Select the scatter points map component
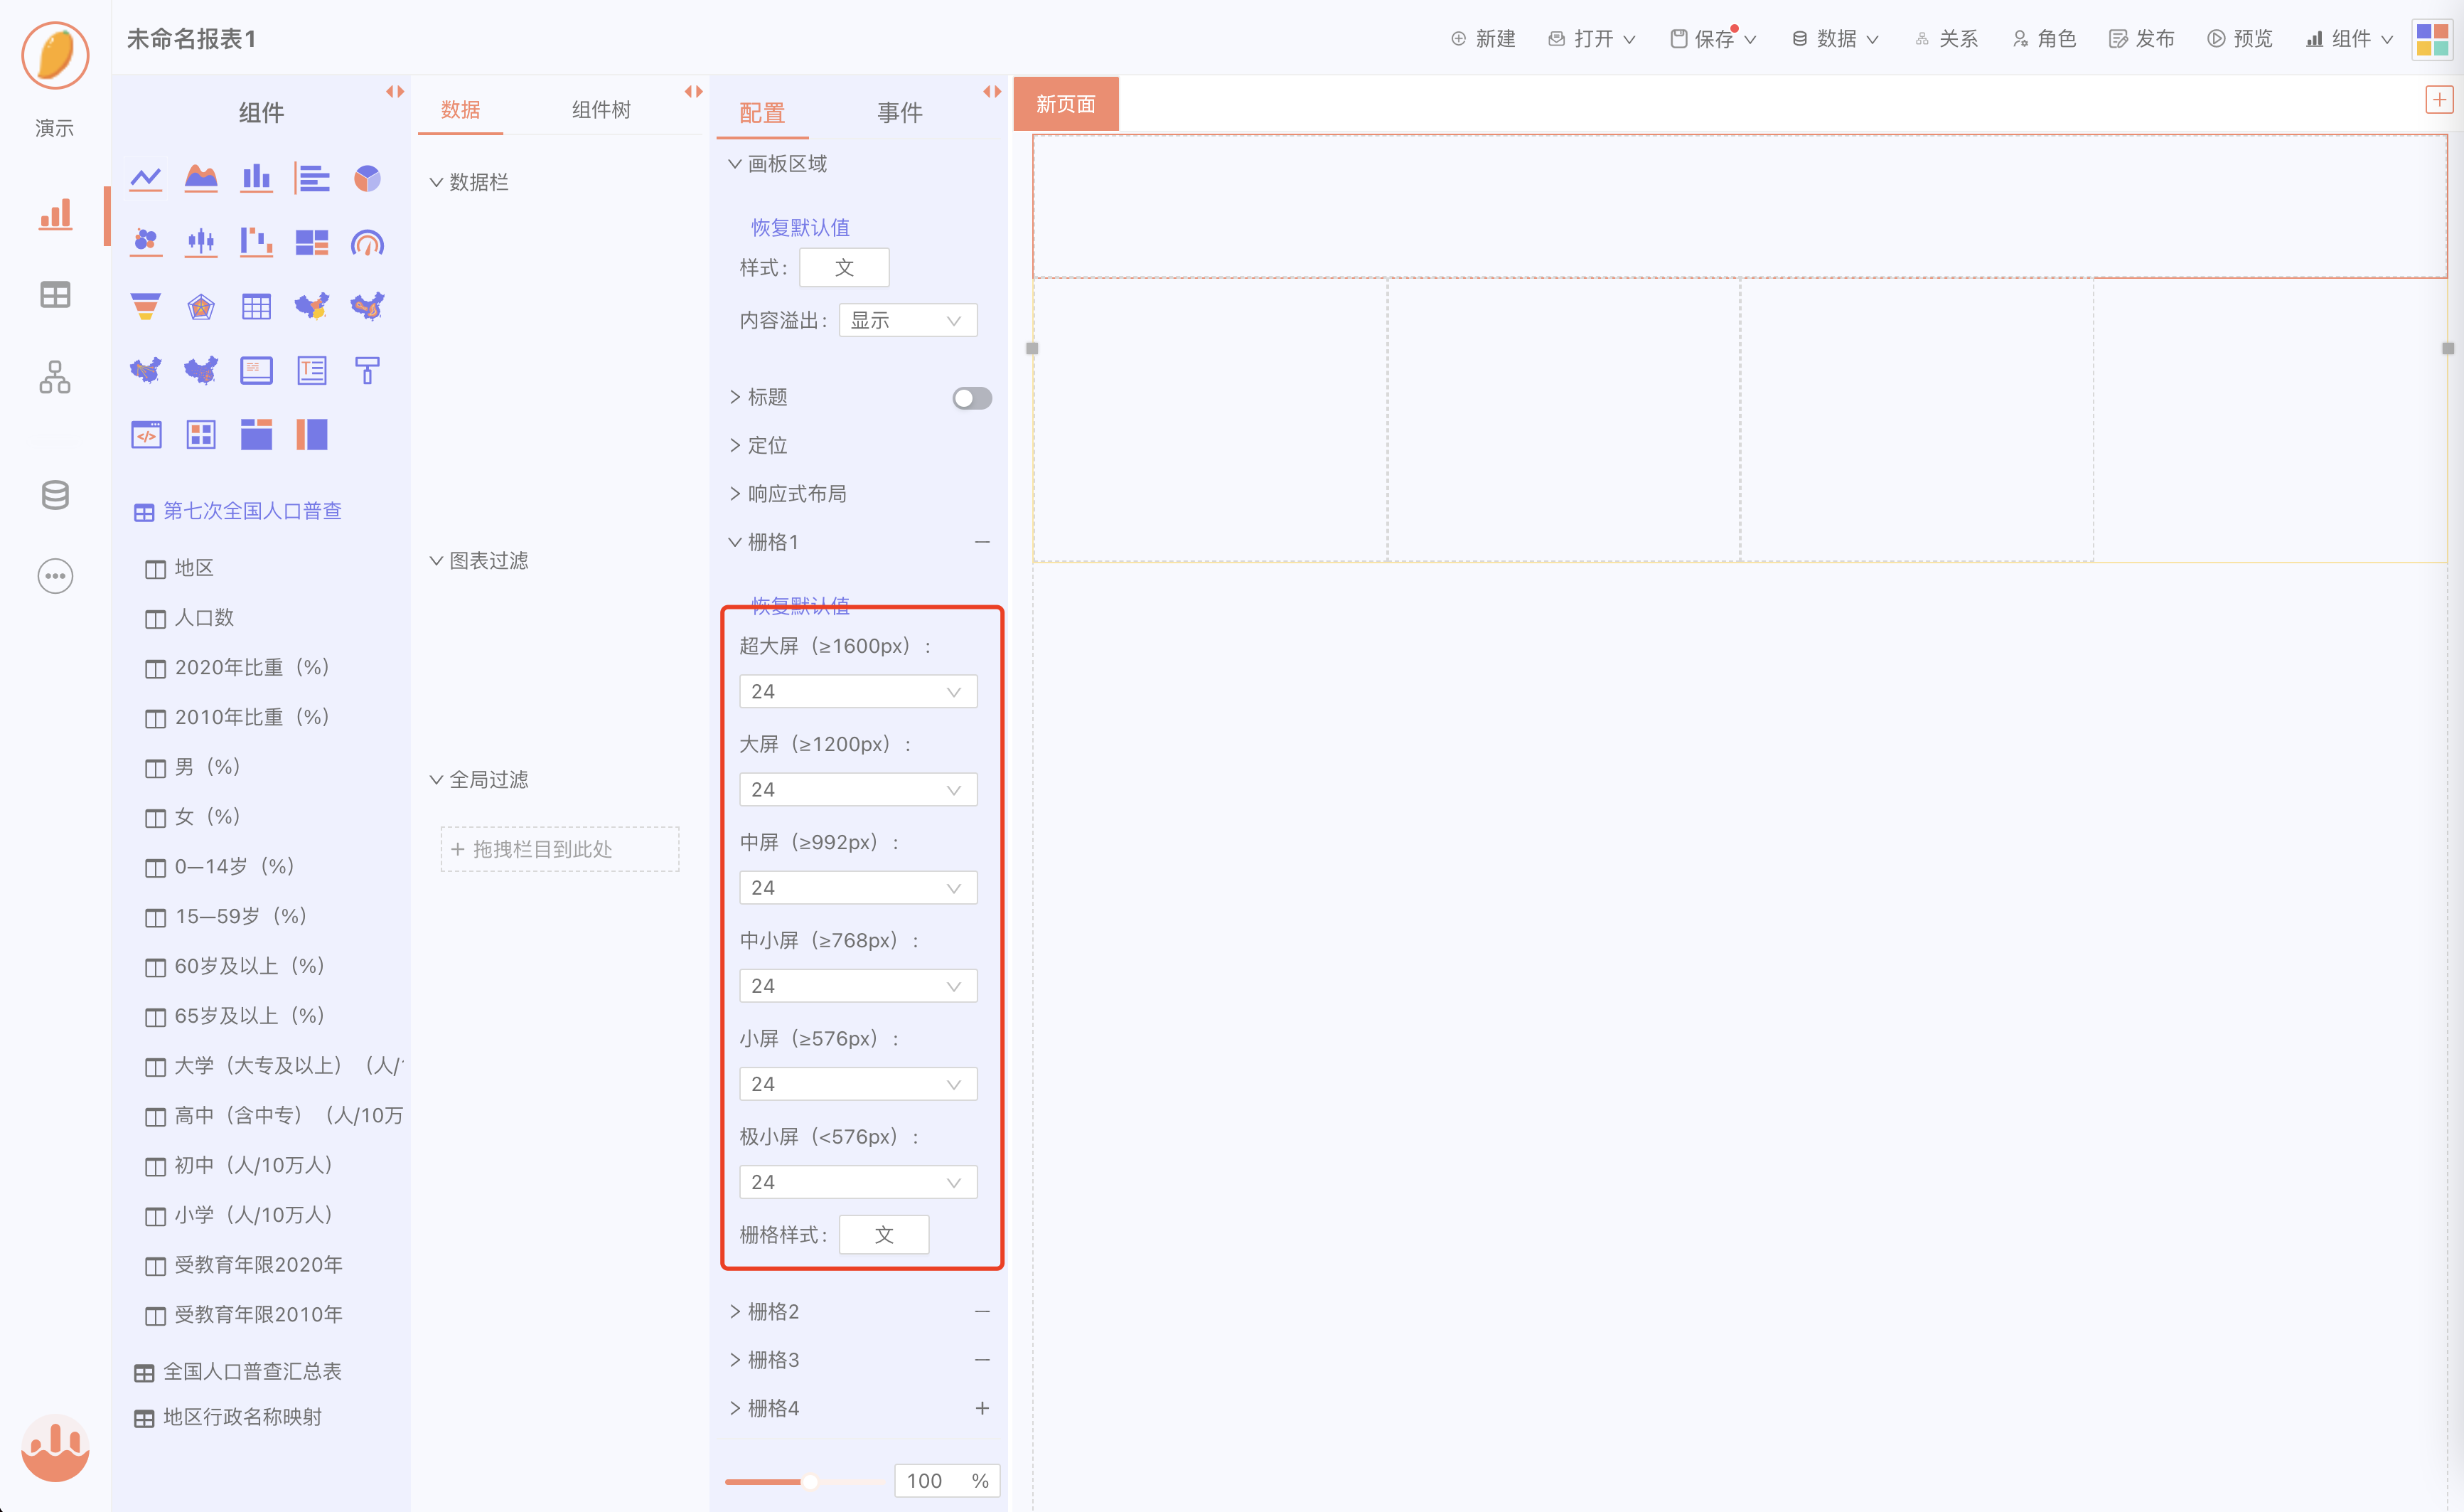This screenshot has height=1512, width=2464. point(201,371)
